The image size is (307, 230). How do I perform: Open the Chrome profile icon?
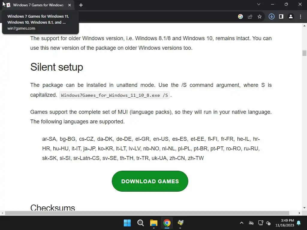(291, 17)
